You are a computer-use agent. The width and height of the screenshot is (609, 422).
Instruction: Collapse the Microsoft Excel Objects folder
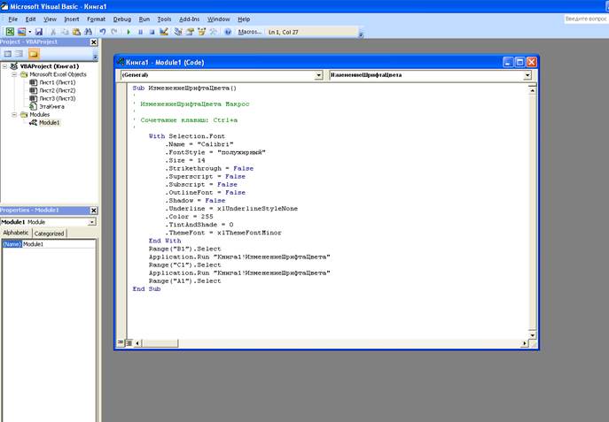click(14, 74)
